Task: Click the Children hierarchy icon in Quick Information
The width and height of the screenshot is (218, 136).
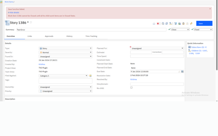Action: pyautogui.click(x=189, y=51)
